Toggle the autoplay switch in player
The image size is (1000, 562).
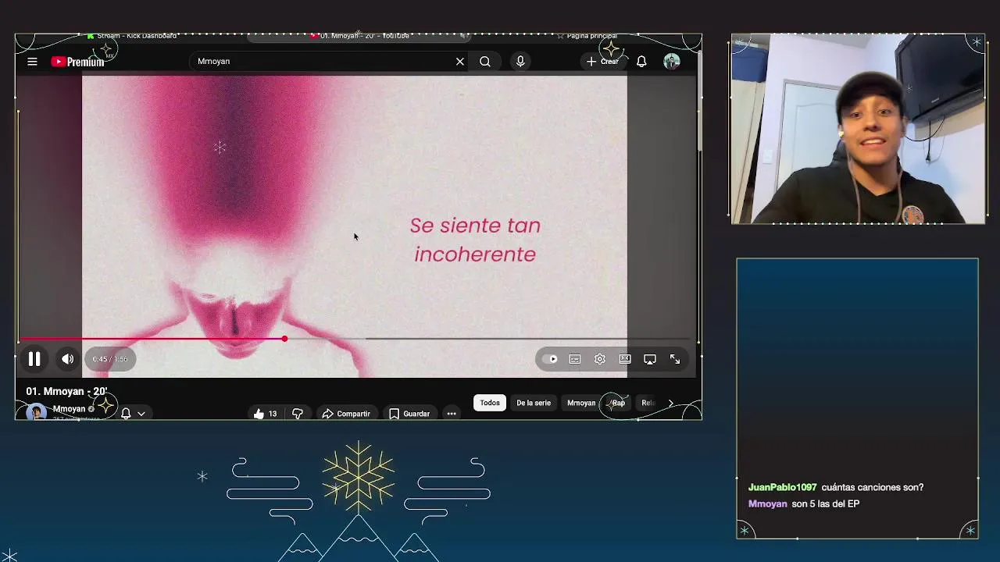tap(549, 359)
